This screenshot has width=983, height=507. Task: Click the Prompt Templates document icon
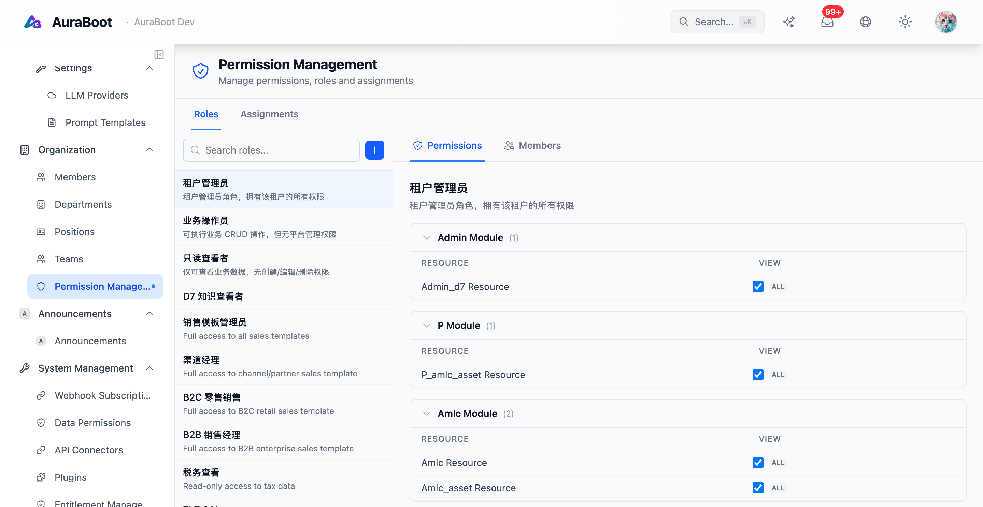[52, 122]
